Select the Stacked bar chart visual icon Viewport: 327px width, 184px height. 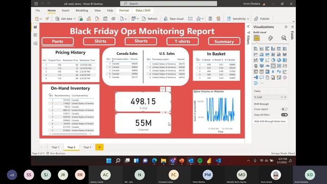click(x=255, y=49)
